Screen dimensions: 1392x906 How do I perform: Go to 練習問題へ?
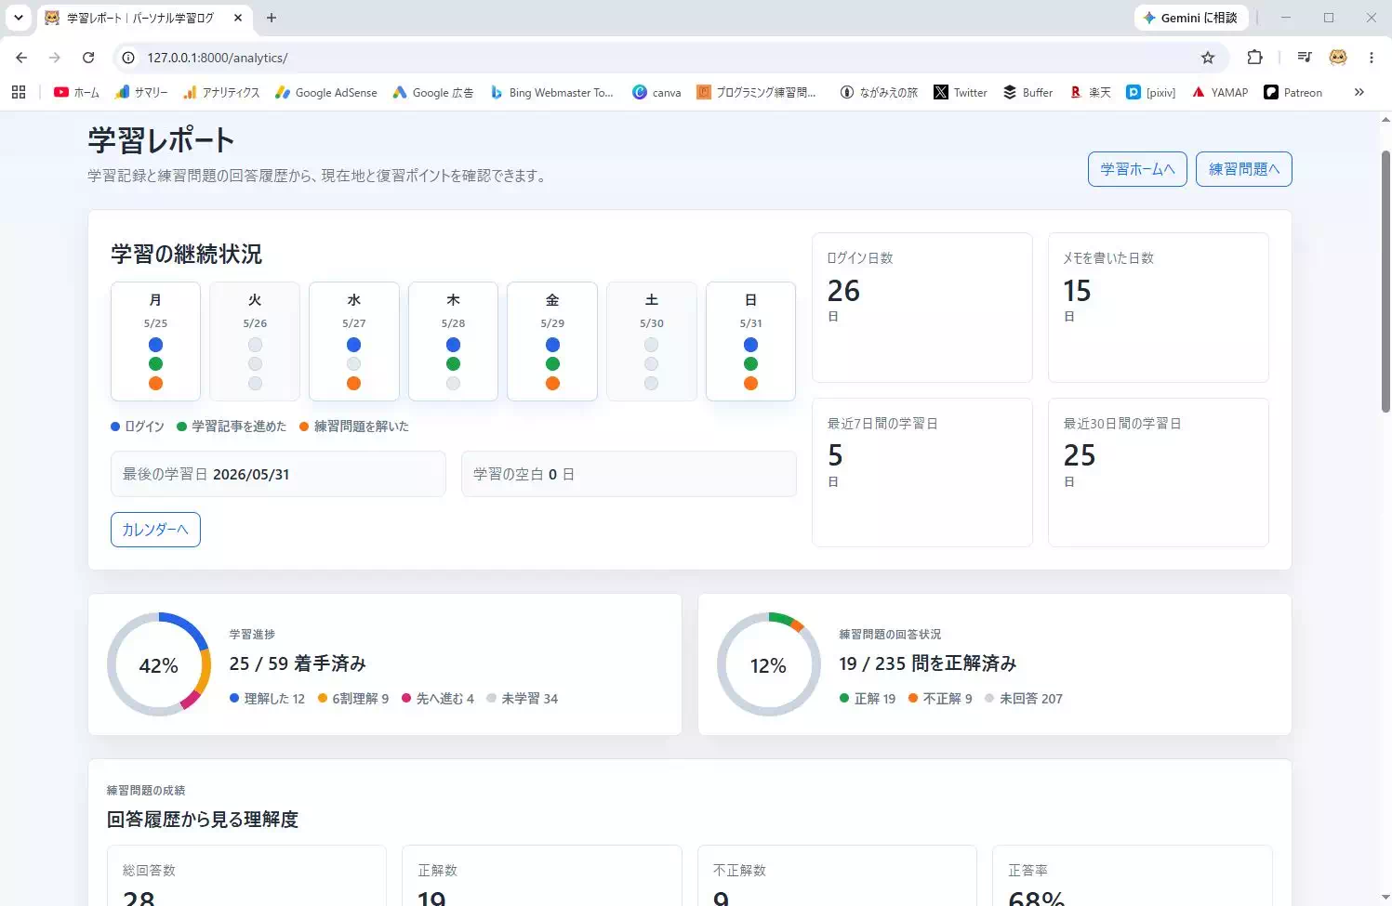(x=1244, y=169)
